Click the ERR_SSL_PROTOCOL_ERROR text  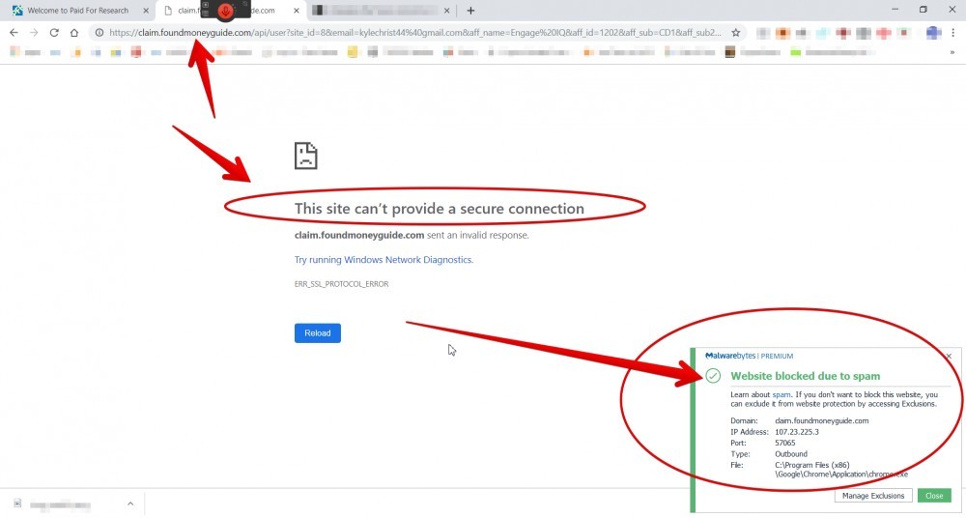(341, 284)
